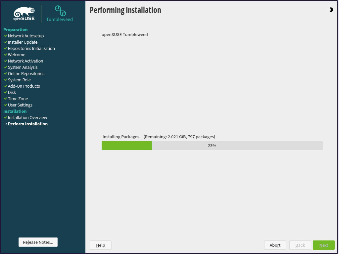
Task: Open the Release Notes
Action: click(38, 242)
